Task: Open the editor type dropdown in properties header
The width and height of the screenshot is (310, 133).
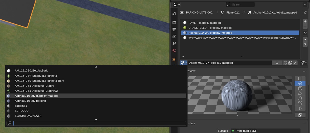Action: pyautogui.click(x=177, y=4)
